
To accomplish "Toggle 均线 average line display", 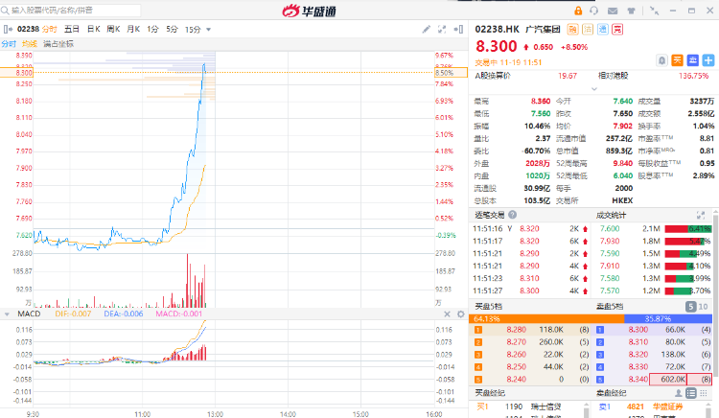I will [30, 44].
